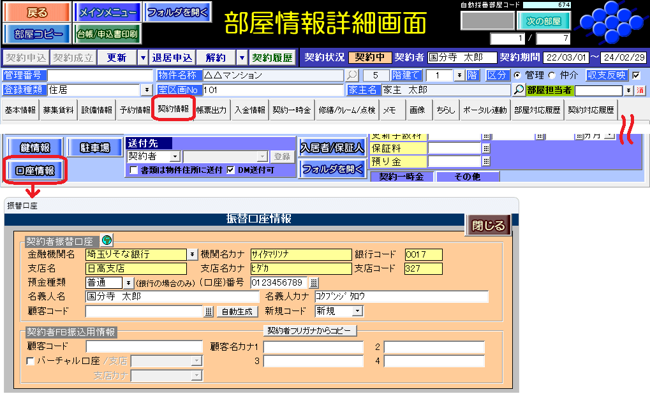Click the 名義人名 input field
This screenshot has height=394, width=650.
tap(172, 296)
